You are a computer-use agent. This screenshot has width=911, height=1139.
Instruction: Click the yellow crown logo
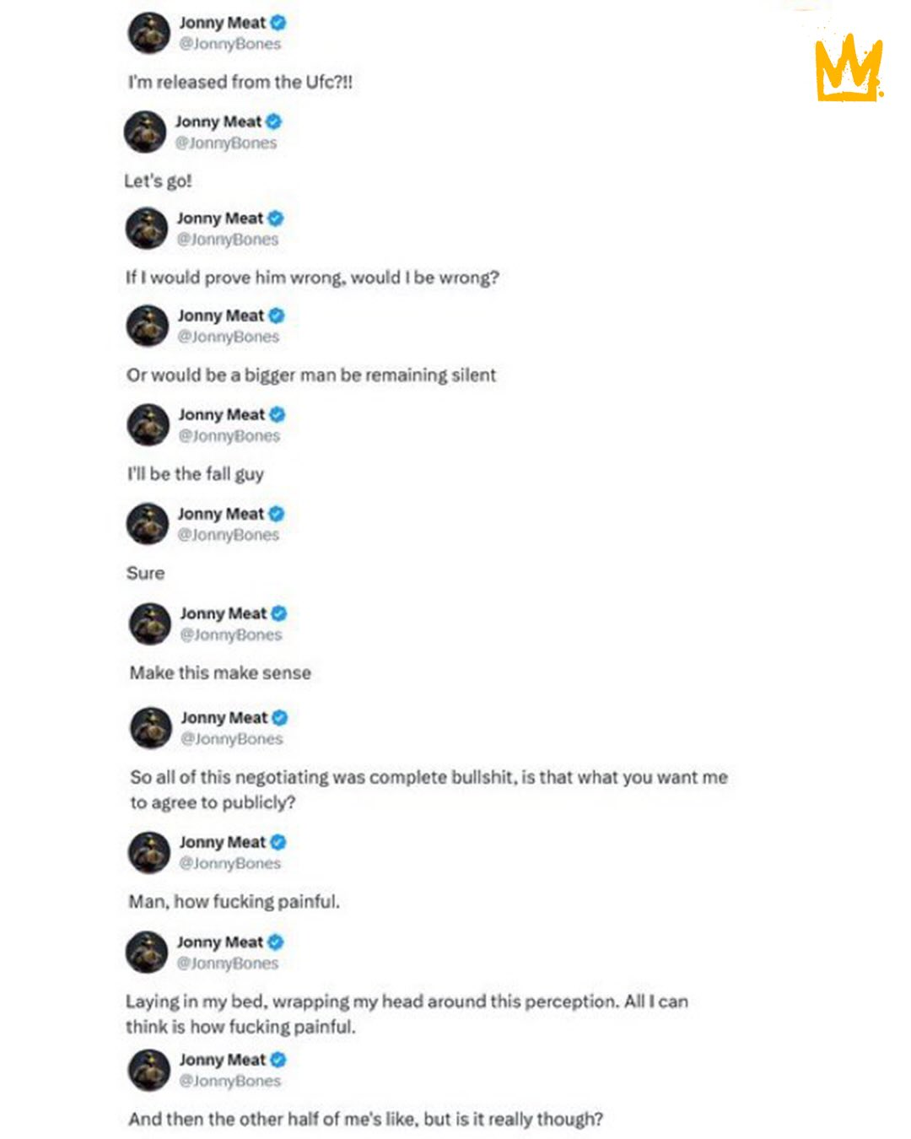click(x=849, y=67)
